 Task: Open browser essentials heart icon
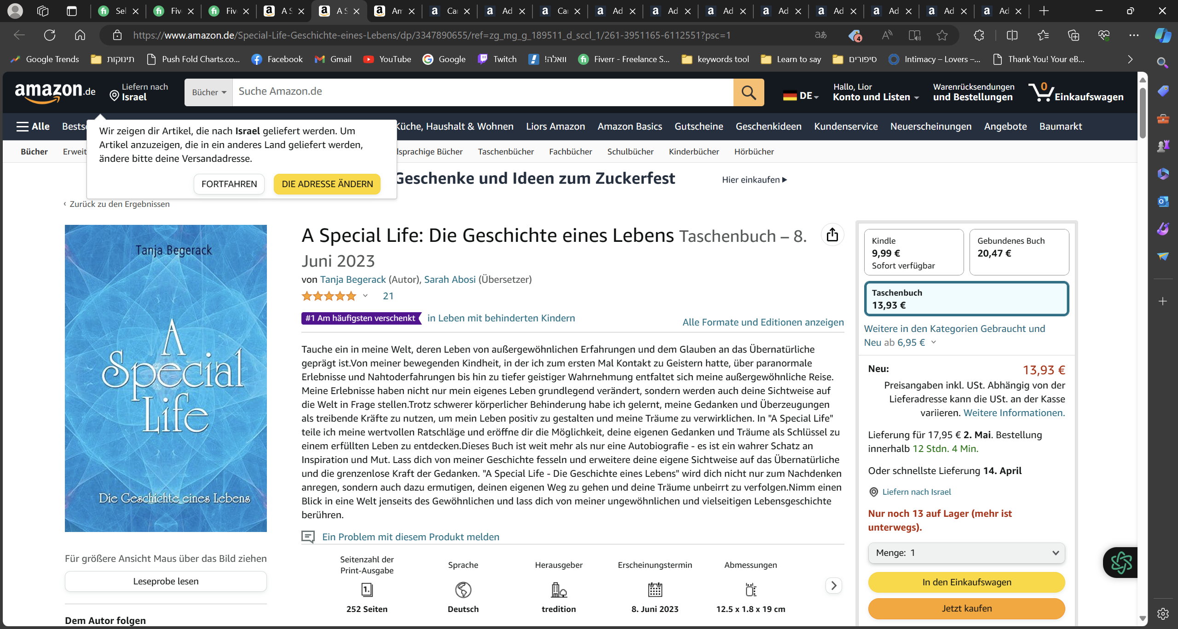(1103, 35)
